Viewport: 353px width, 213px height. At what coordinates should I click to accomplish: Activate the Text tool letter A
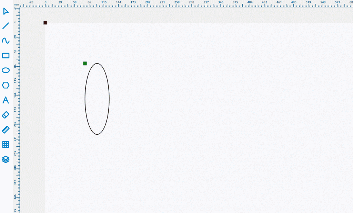(x=6, y=100)
